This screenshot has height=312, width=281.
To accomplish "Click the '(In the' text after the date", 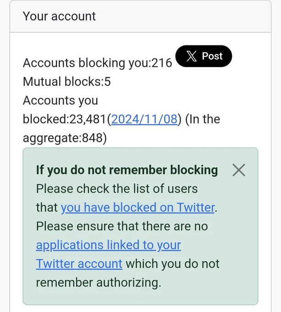I will [203, 119].
